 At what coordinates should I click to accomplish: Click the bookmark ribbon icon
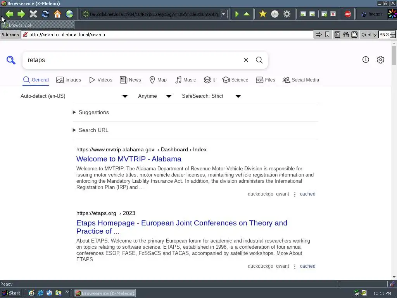coord(327,35)
